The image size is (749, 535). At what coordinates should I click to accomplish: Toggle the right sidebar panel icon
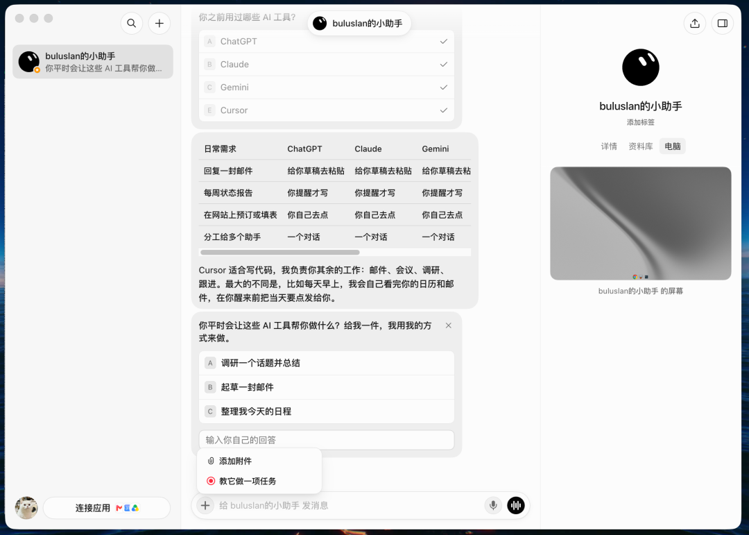pos(722,23)
